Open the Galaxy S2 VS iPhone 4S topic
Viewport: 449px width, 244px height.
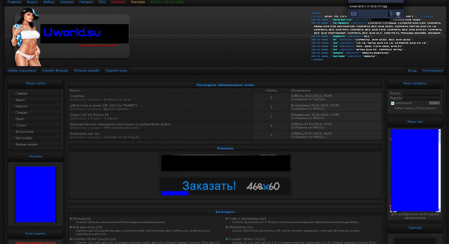(89, 115)
